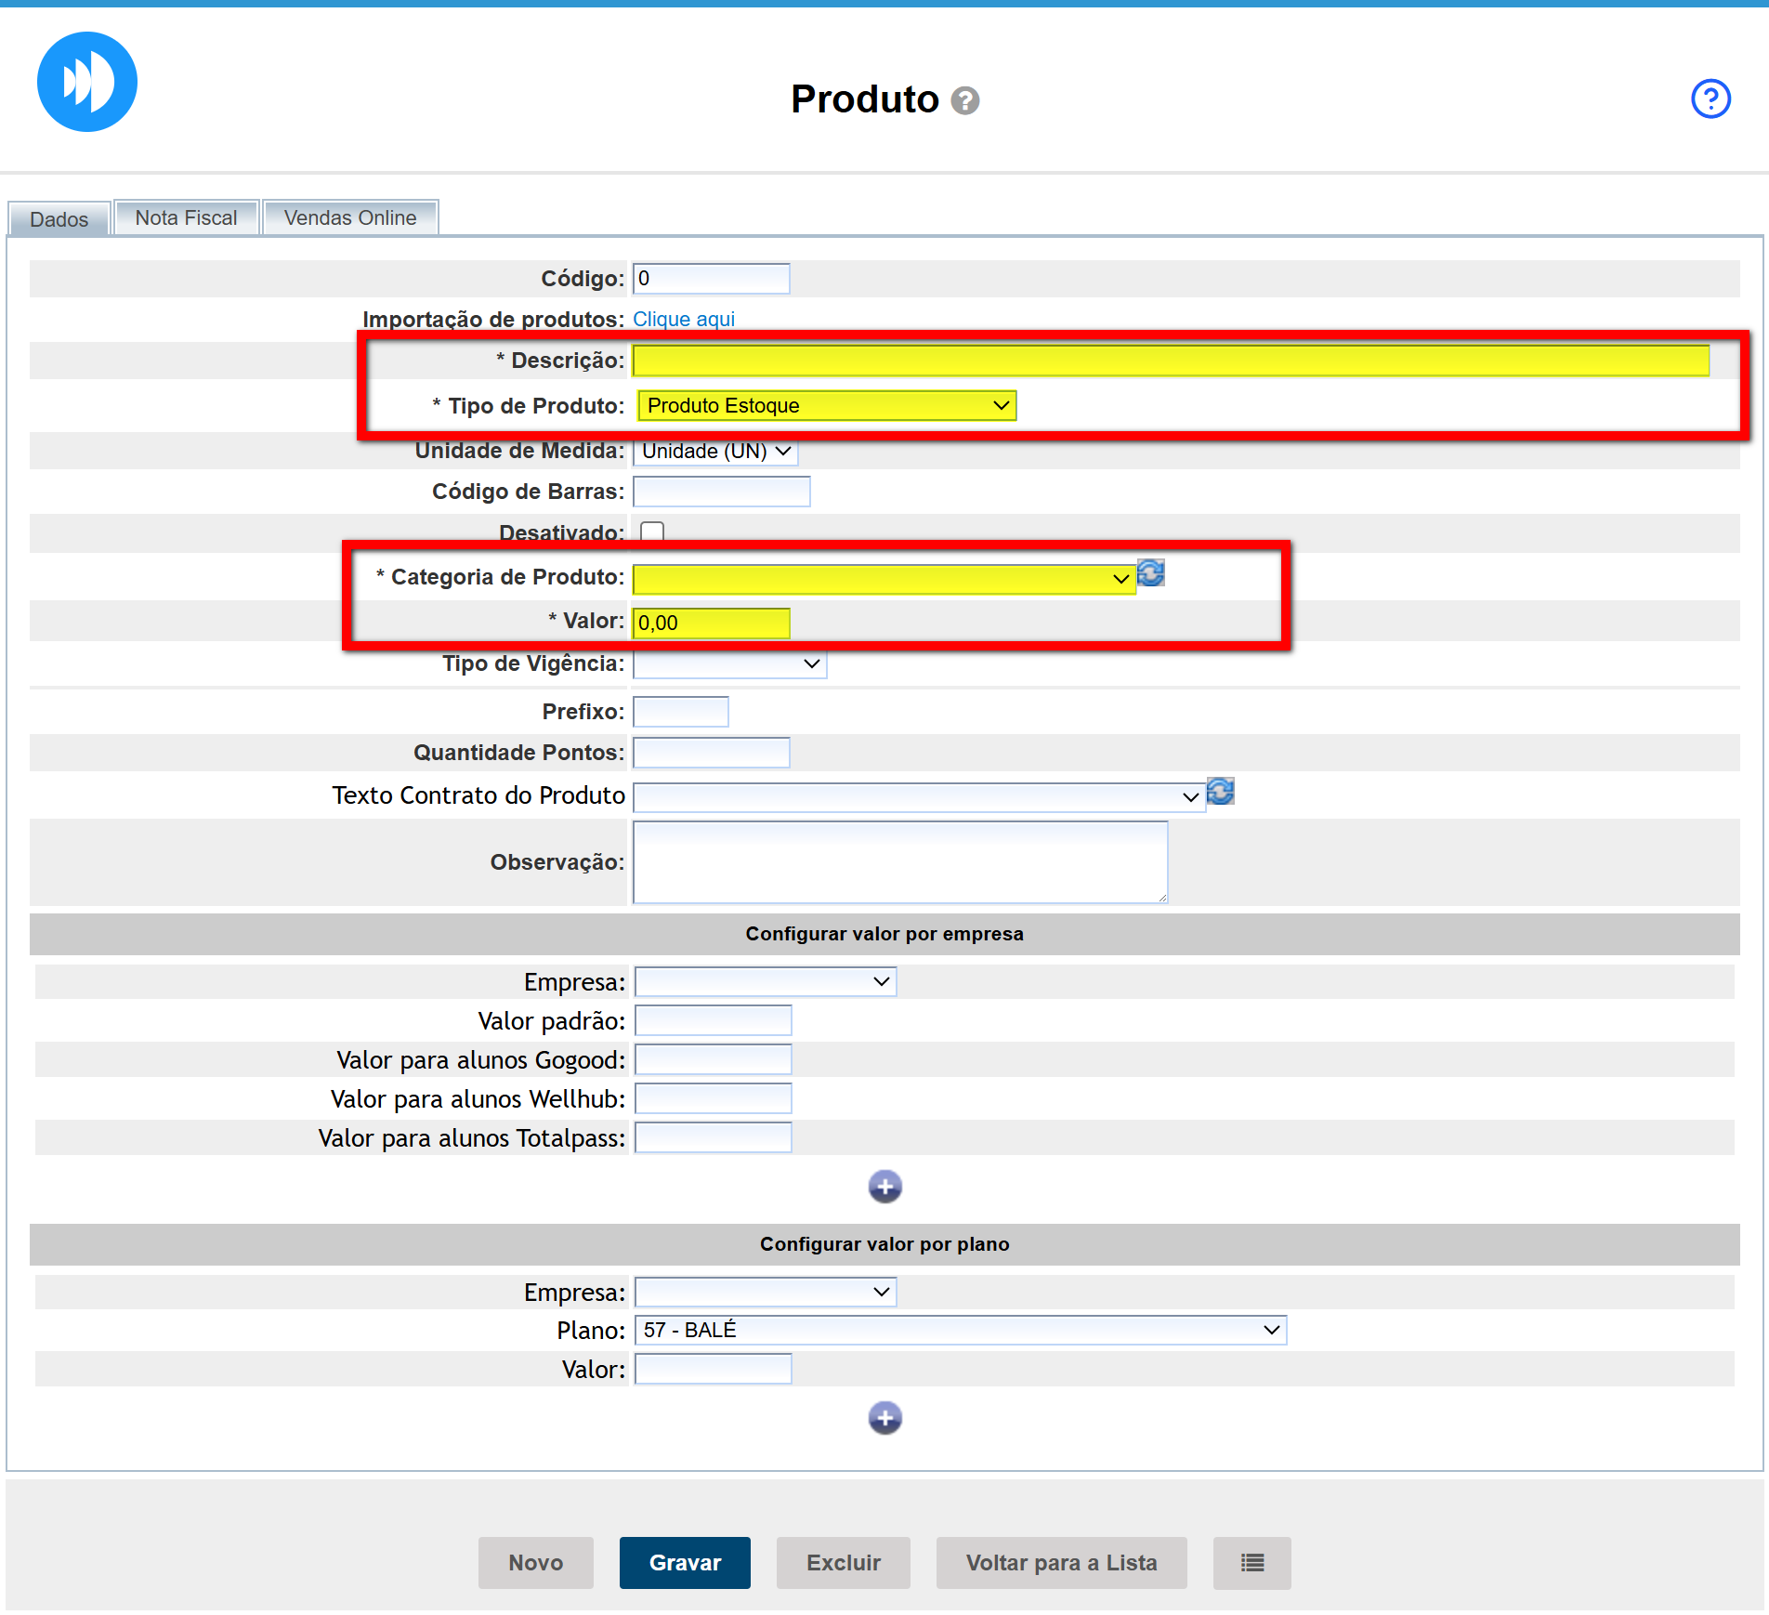Follow the Clique aqui import link
Viewport: 1769px width, 1615px height.
[x=683, y=320]
